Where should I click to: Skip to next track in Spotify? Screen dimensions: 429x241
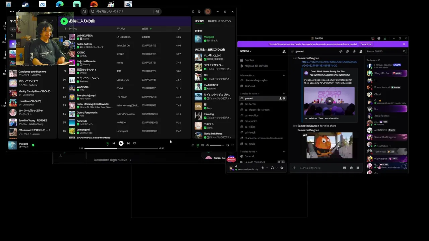pyautogui.click(x=128, y=143)
